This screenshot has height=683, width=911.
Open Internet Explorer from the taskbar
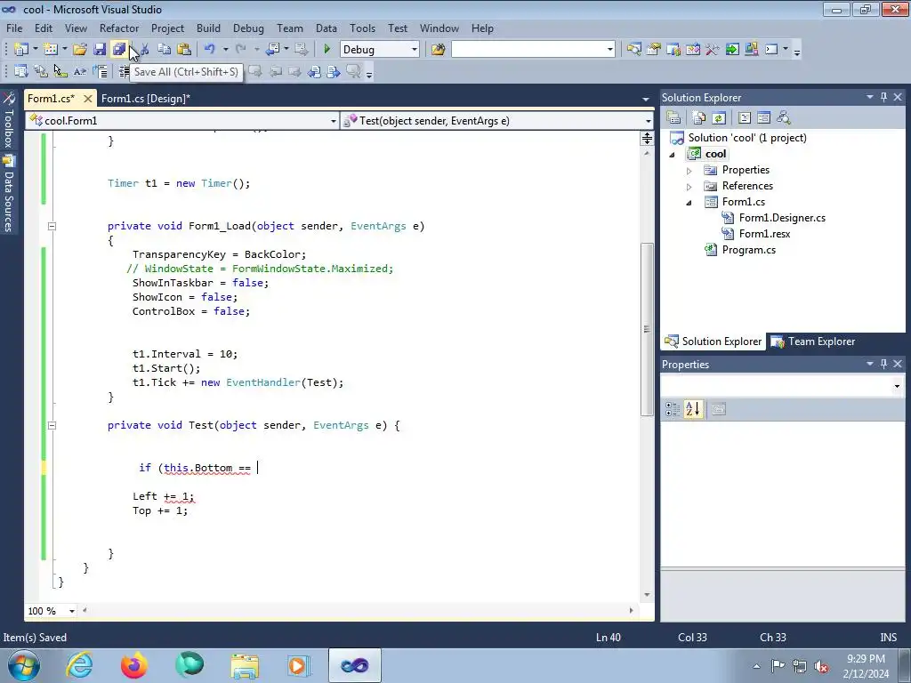click(x=79, y=665)
